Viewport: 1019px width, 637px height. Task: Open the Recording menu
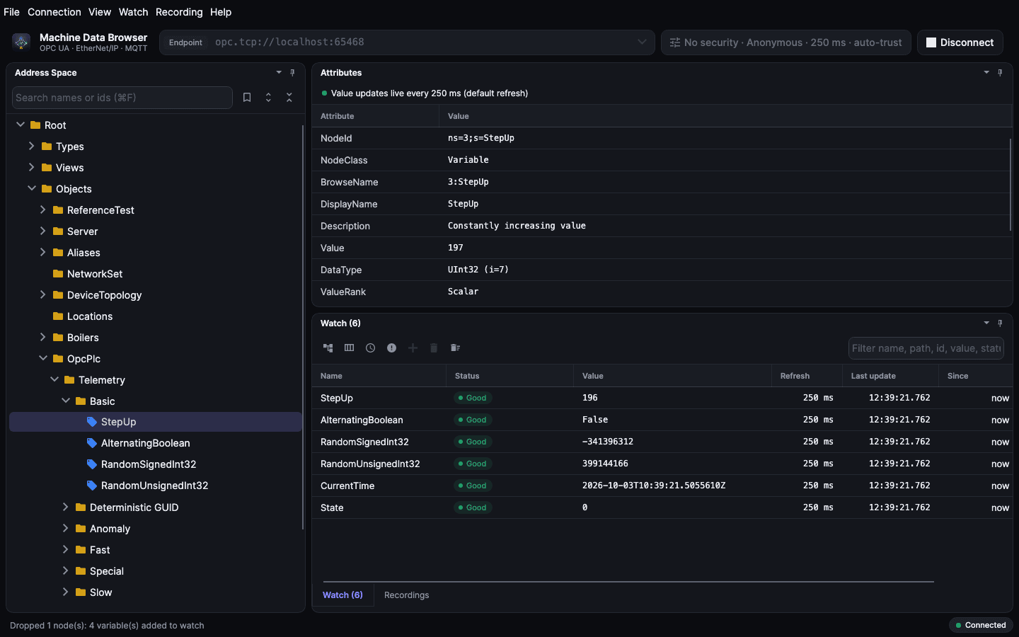pyautogui.click(x=179, y=12)
